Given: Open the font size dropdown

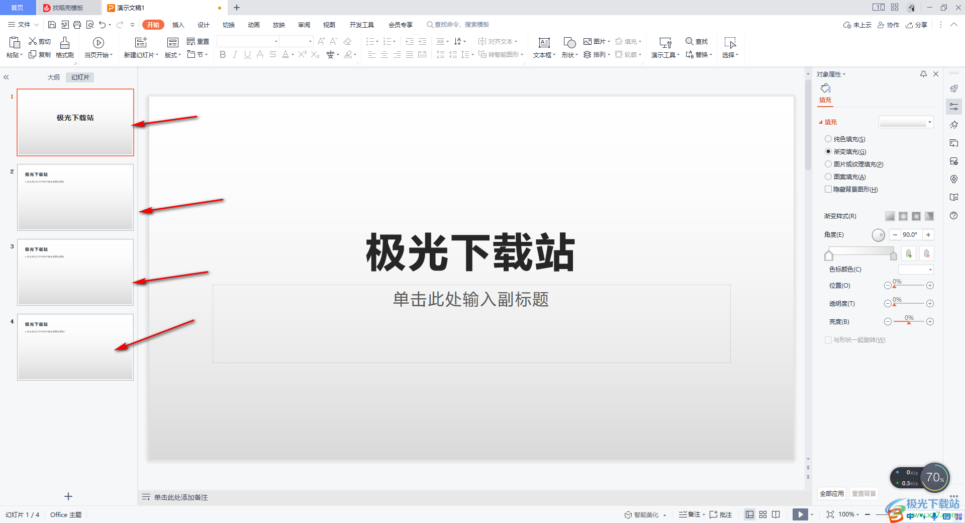Looking at the screenshot, I should tap(310, 41).
